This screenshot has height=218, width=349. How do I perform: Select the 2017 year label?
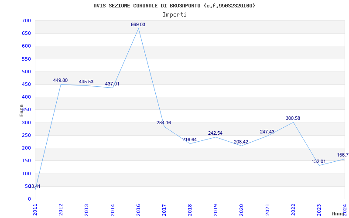click(164, 210)
